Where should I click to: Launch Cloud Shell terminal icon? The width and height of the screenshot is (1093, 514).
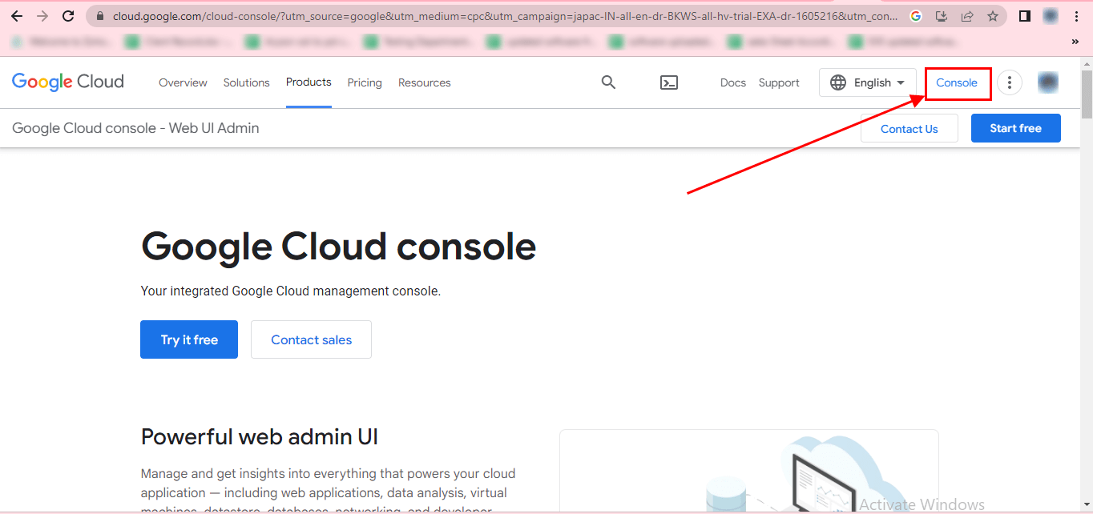coord(669,82)
